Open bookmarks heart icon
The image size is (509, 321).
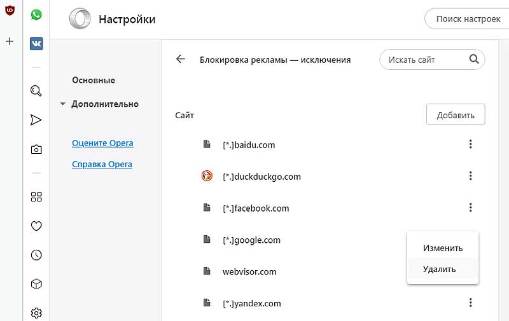pos(36,226)
